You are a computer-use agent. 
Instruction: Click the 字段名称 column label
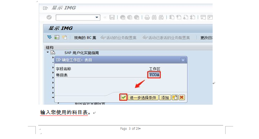(64, 69)
